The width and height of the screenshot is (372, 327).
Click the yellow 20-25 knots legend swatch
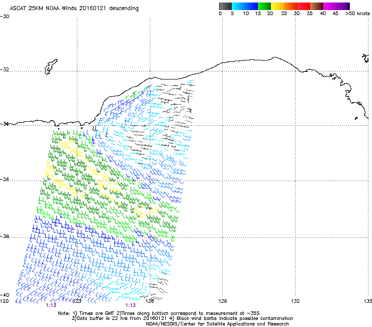point(277,6)
